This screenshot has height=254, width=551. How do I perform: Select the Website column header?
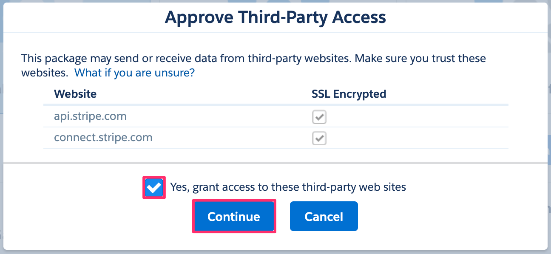(x=75, y=94)
